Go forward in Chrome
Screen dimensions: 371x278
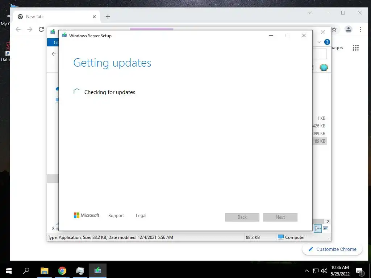(30, 29)
